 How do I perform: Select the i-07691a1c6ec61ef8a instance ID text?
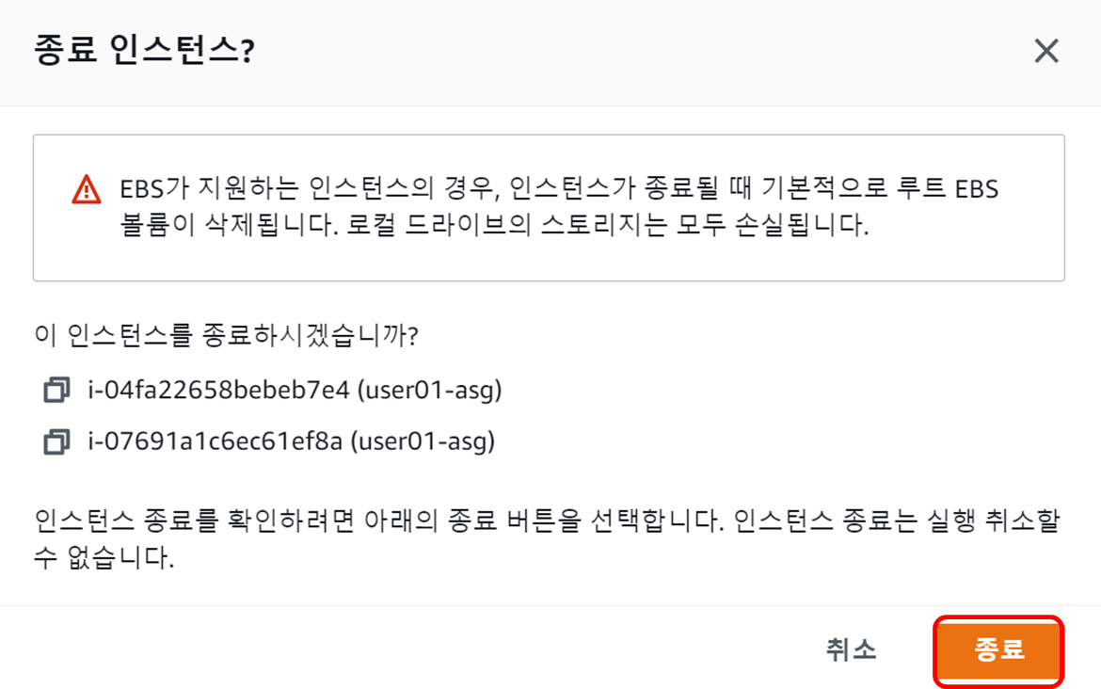click(214, 441)
